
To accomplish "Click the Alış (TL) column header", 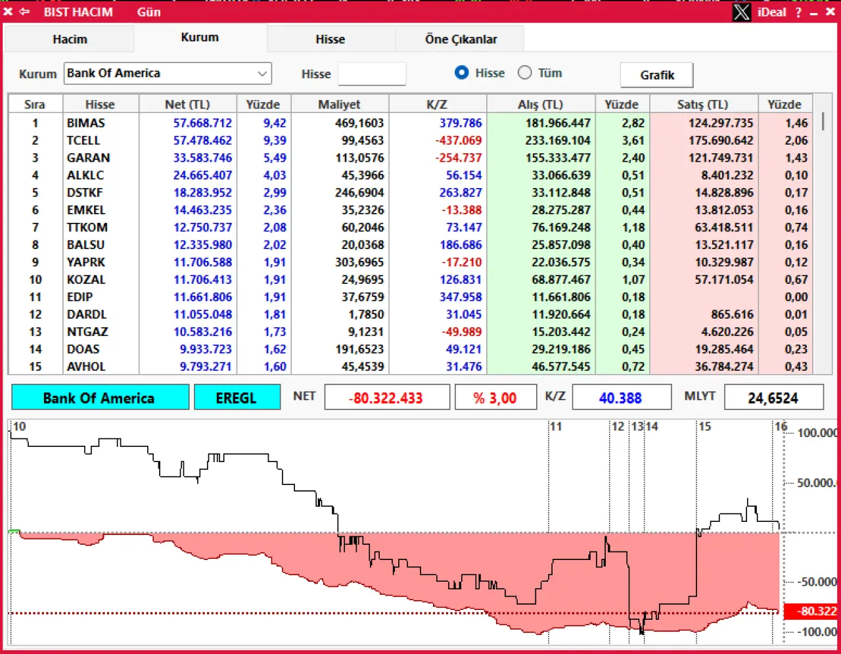I will click(x=541, y=105).
